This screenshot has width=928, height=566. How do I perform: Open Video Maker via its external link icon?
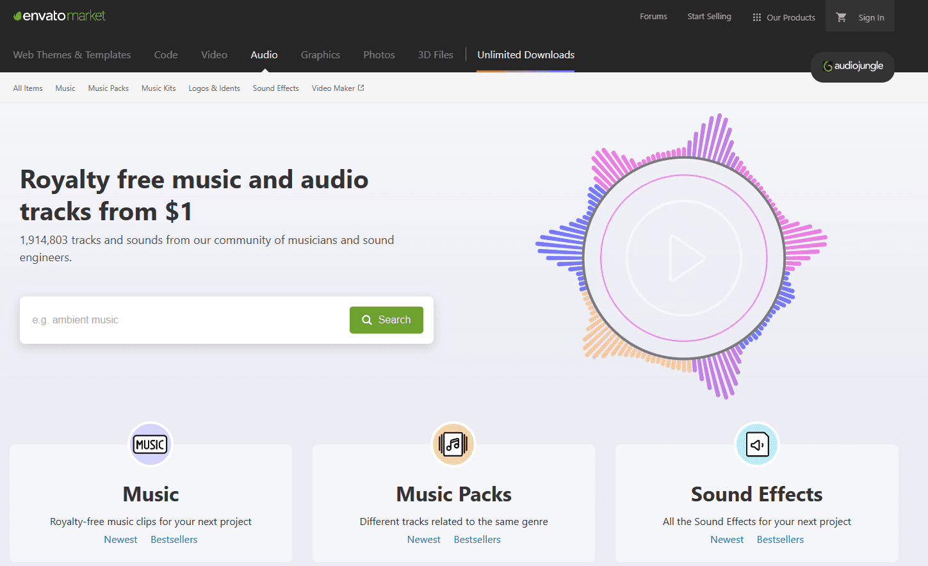(360, 87)
